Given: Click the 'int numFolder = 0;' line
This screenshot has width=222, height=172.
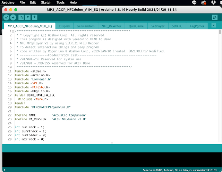Looking at the screenshot, I should coord(30,135).
